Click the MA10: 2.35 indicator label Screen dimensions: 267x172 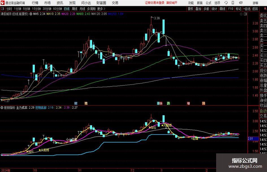point(53,14)
